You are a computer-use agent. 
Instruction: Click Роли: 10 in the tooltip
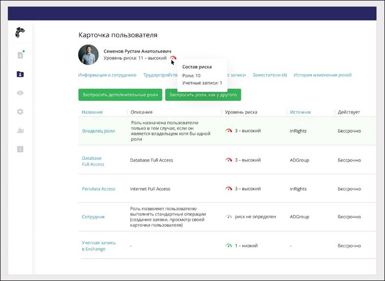coord(191,75)
